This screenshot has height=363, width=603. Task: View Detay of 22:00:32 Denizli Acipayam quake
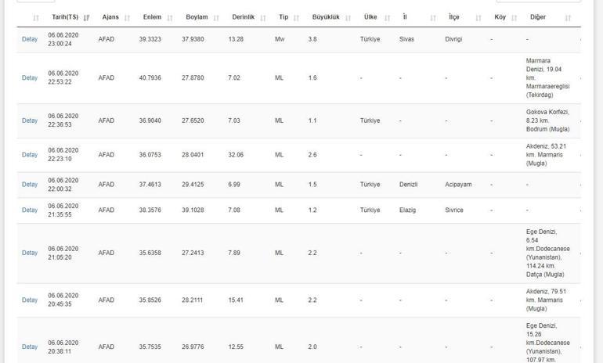pyautogui.click(x=30, y=185)
